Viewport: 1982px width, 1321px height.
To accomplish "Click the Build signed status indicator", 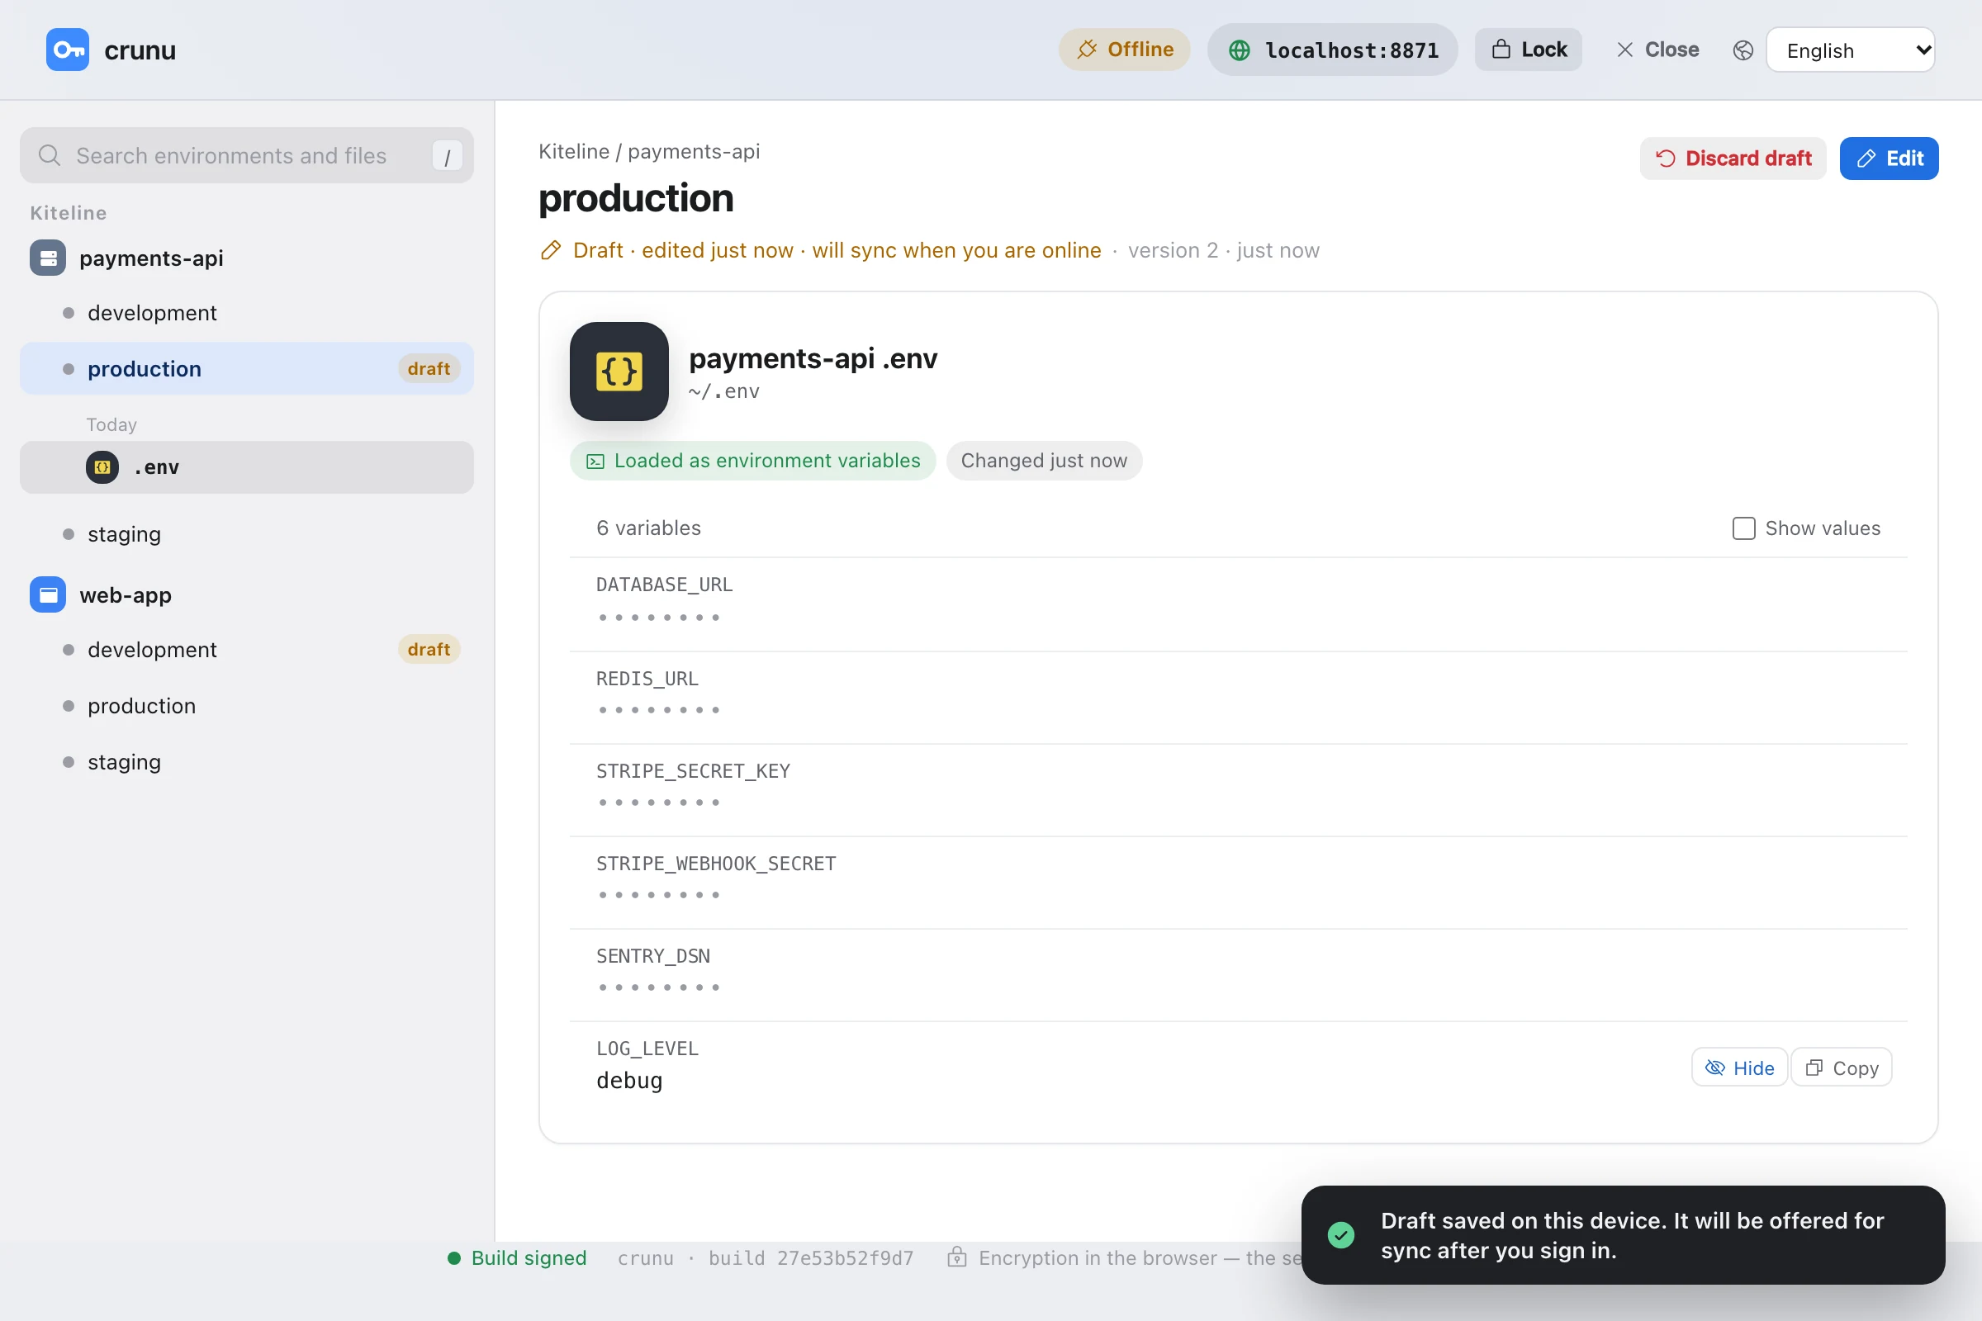I will coord(517,1257).
